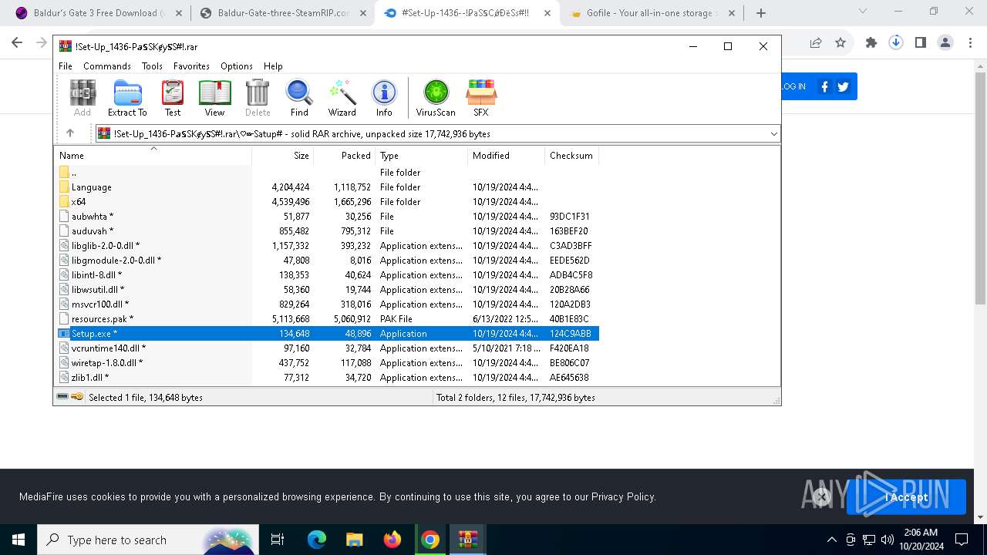Sort by Name column header

(x=154, y=155)
